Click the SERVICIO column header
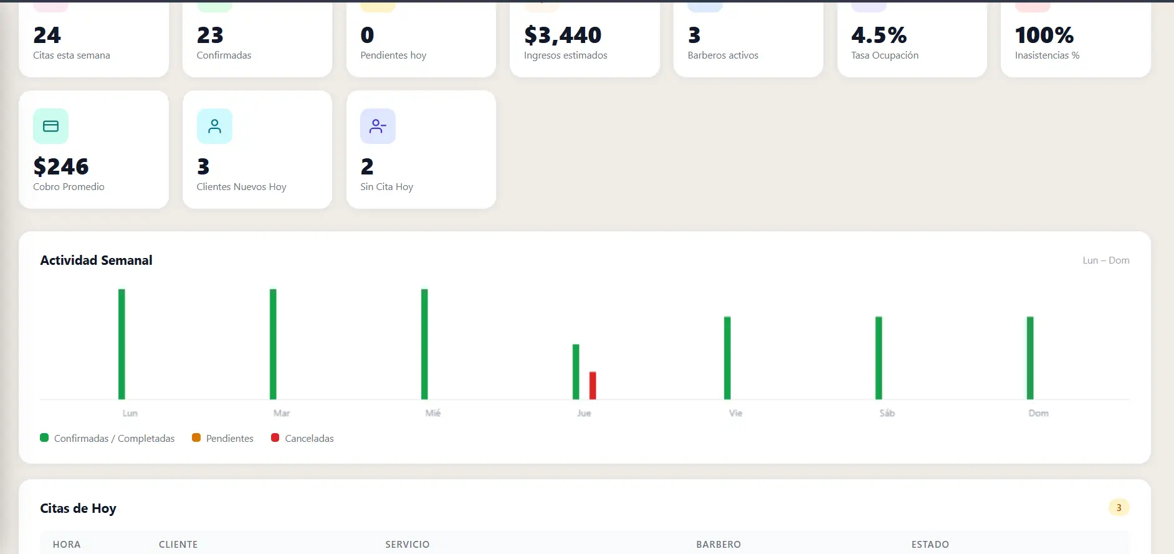 [408, 545]
